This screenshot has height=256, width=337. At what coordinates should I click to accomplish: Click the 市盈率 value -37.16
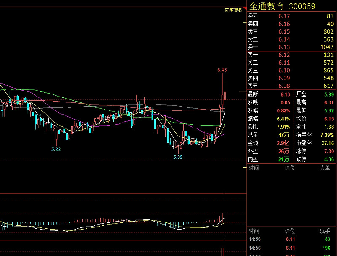327,143
